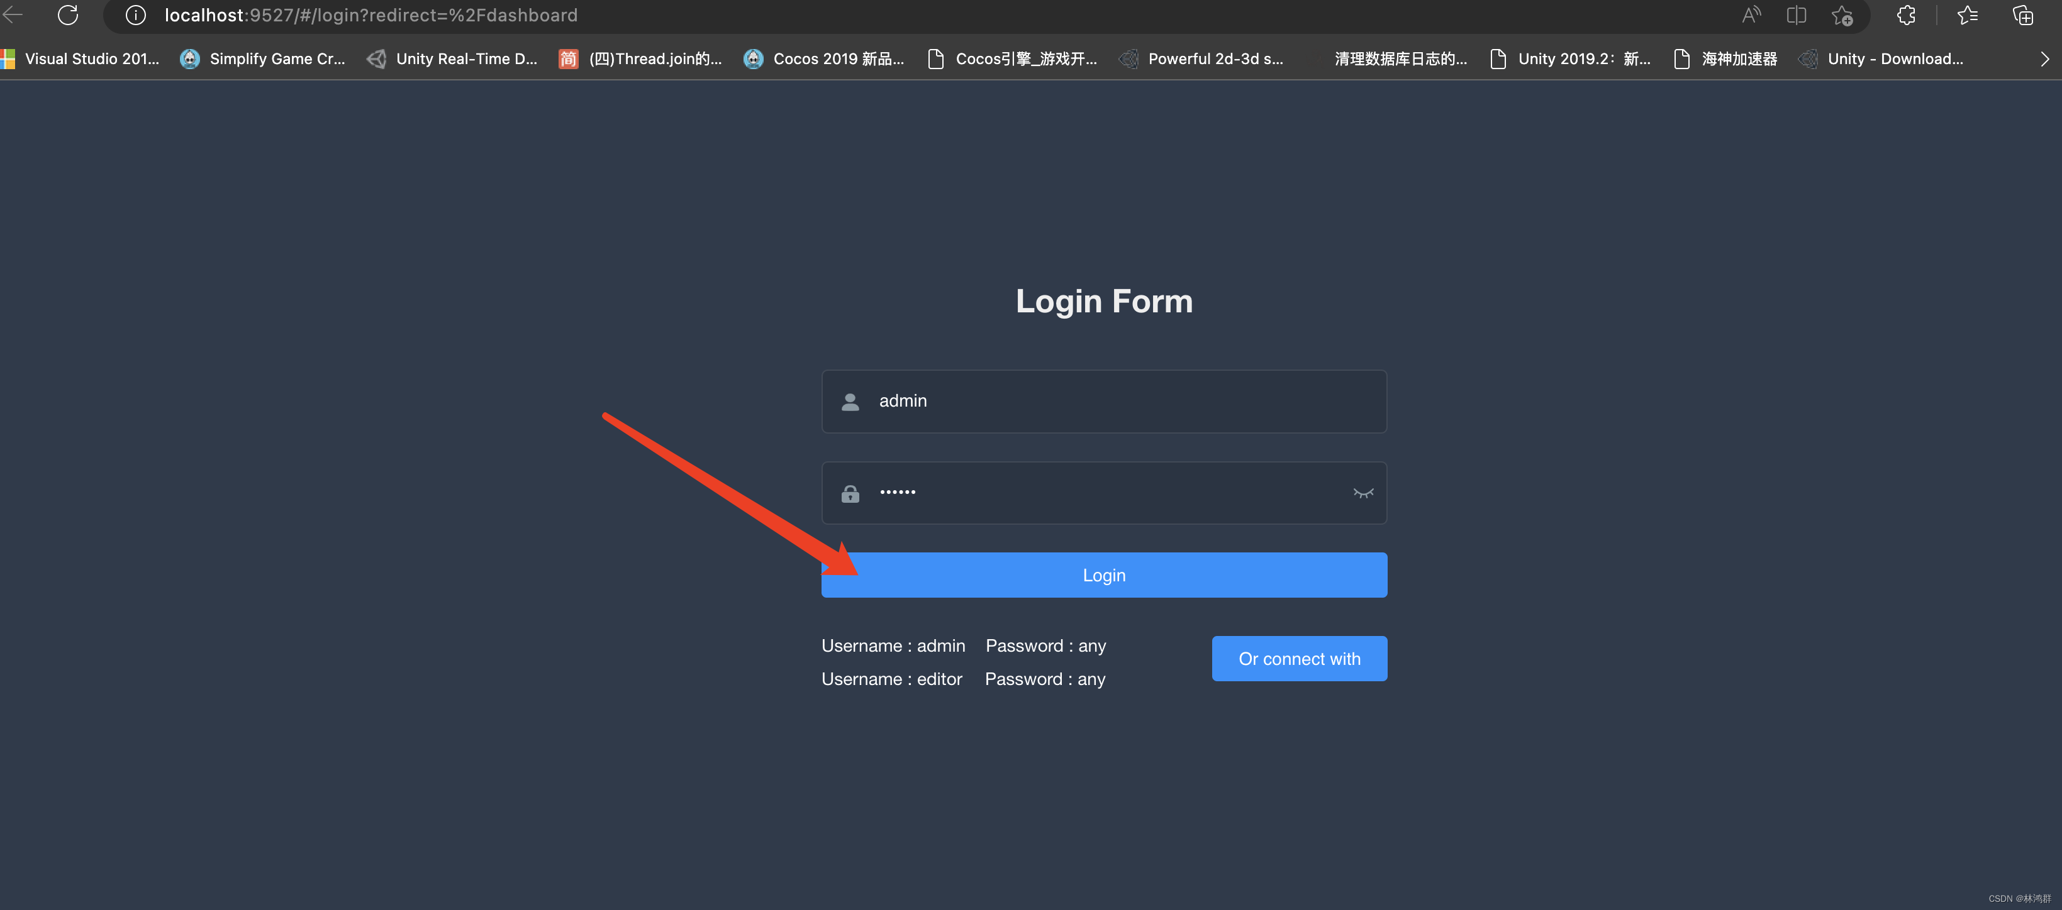
Task: Open the browser extensions puzzle icon
Action: (x=1906, y=15)
